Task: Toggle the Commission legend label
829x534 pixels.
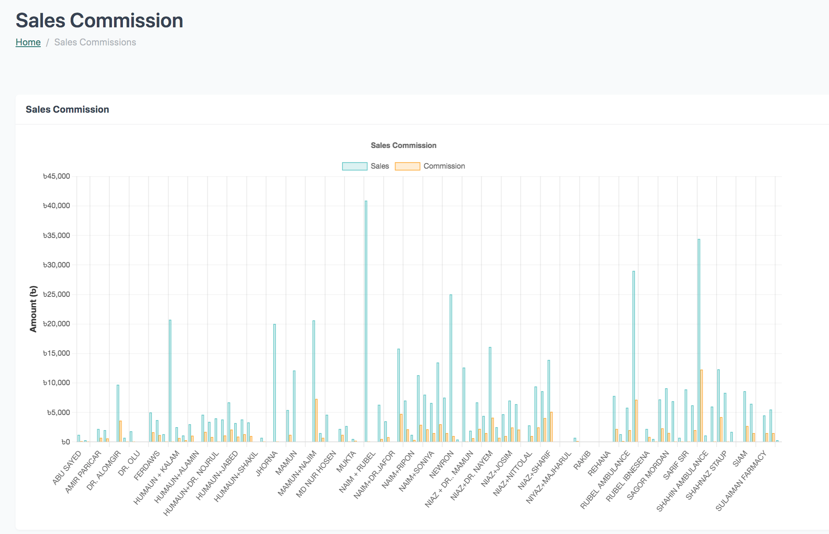Action: (444, 166)
